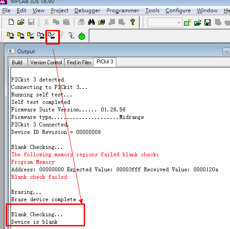Click the binoculars Find icon
This screenshot has height=229, width=230.
pyautogui.click(x=91, y=22)
